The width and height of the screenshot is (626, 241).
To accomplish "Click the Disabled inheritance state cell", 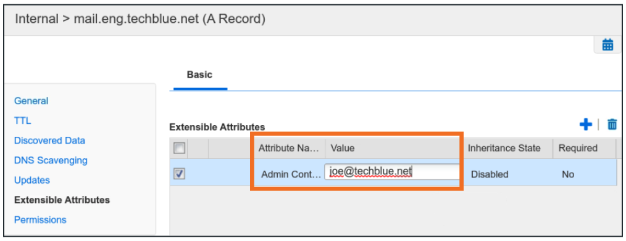I will coord(490,174).
